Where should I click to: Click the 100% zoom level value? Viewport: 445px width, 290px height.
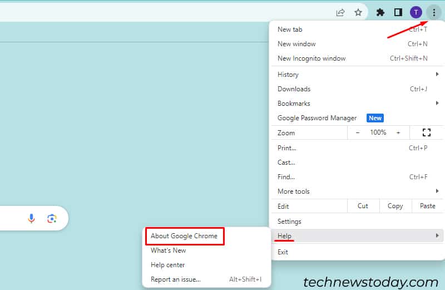(378, 132)
